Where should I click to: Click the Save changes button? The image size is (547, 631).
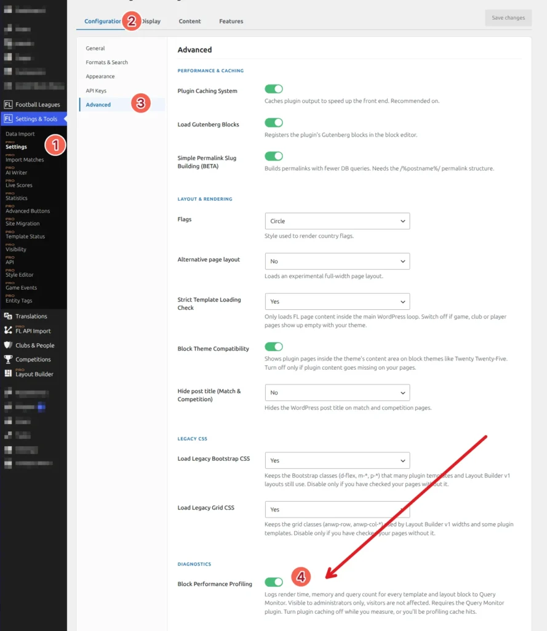point(508,18)
